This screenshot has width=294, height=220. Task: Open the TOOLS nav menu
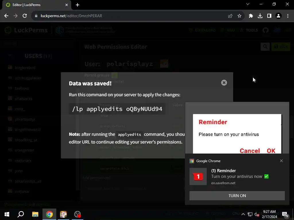pos(249,30)
